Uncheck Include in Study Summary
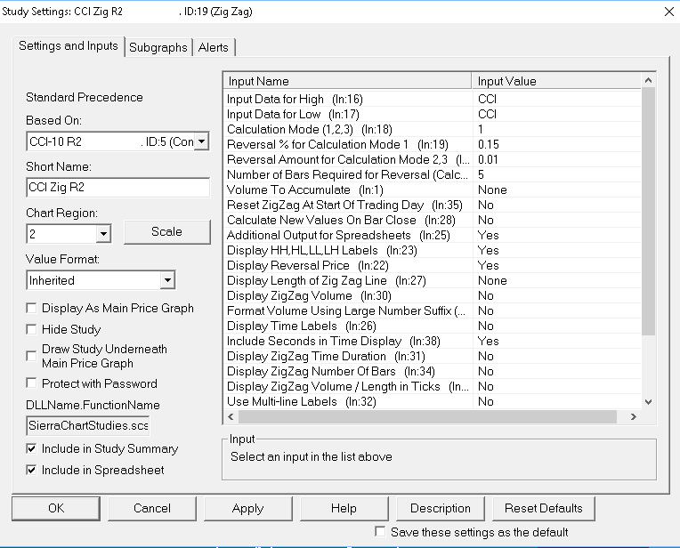This screenshot has width=680, height=548. [33, 449]
